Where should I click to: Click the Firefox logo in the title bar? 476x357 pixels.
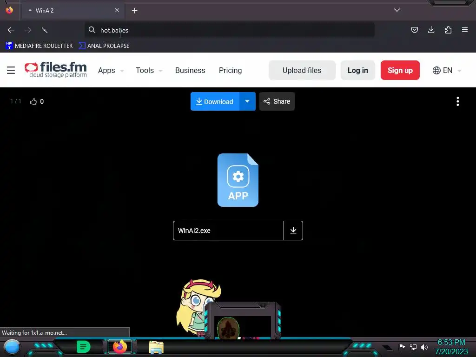9,10
